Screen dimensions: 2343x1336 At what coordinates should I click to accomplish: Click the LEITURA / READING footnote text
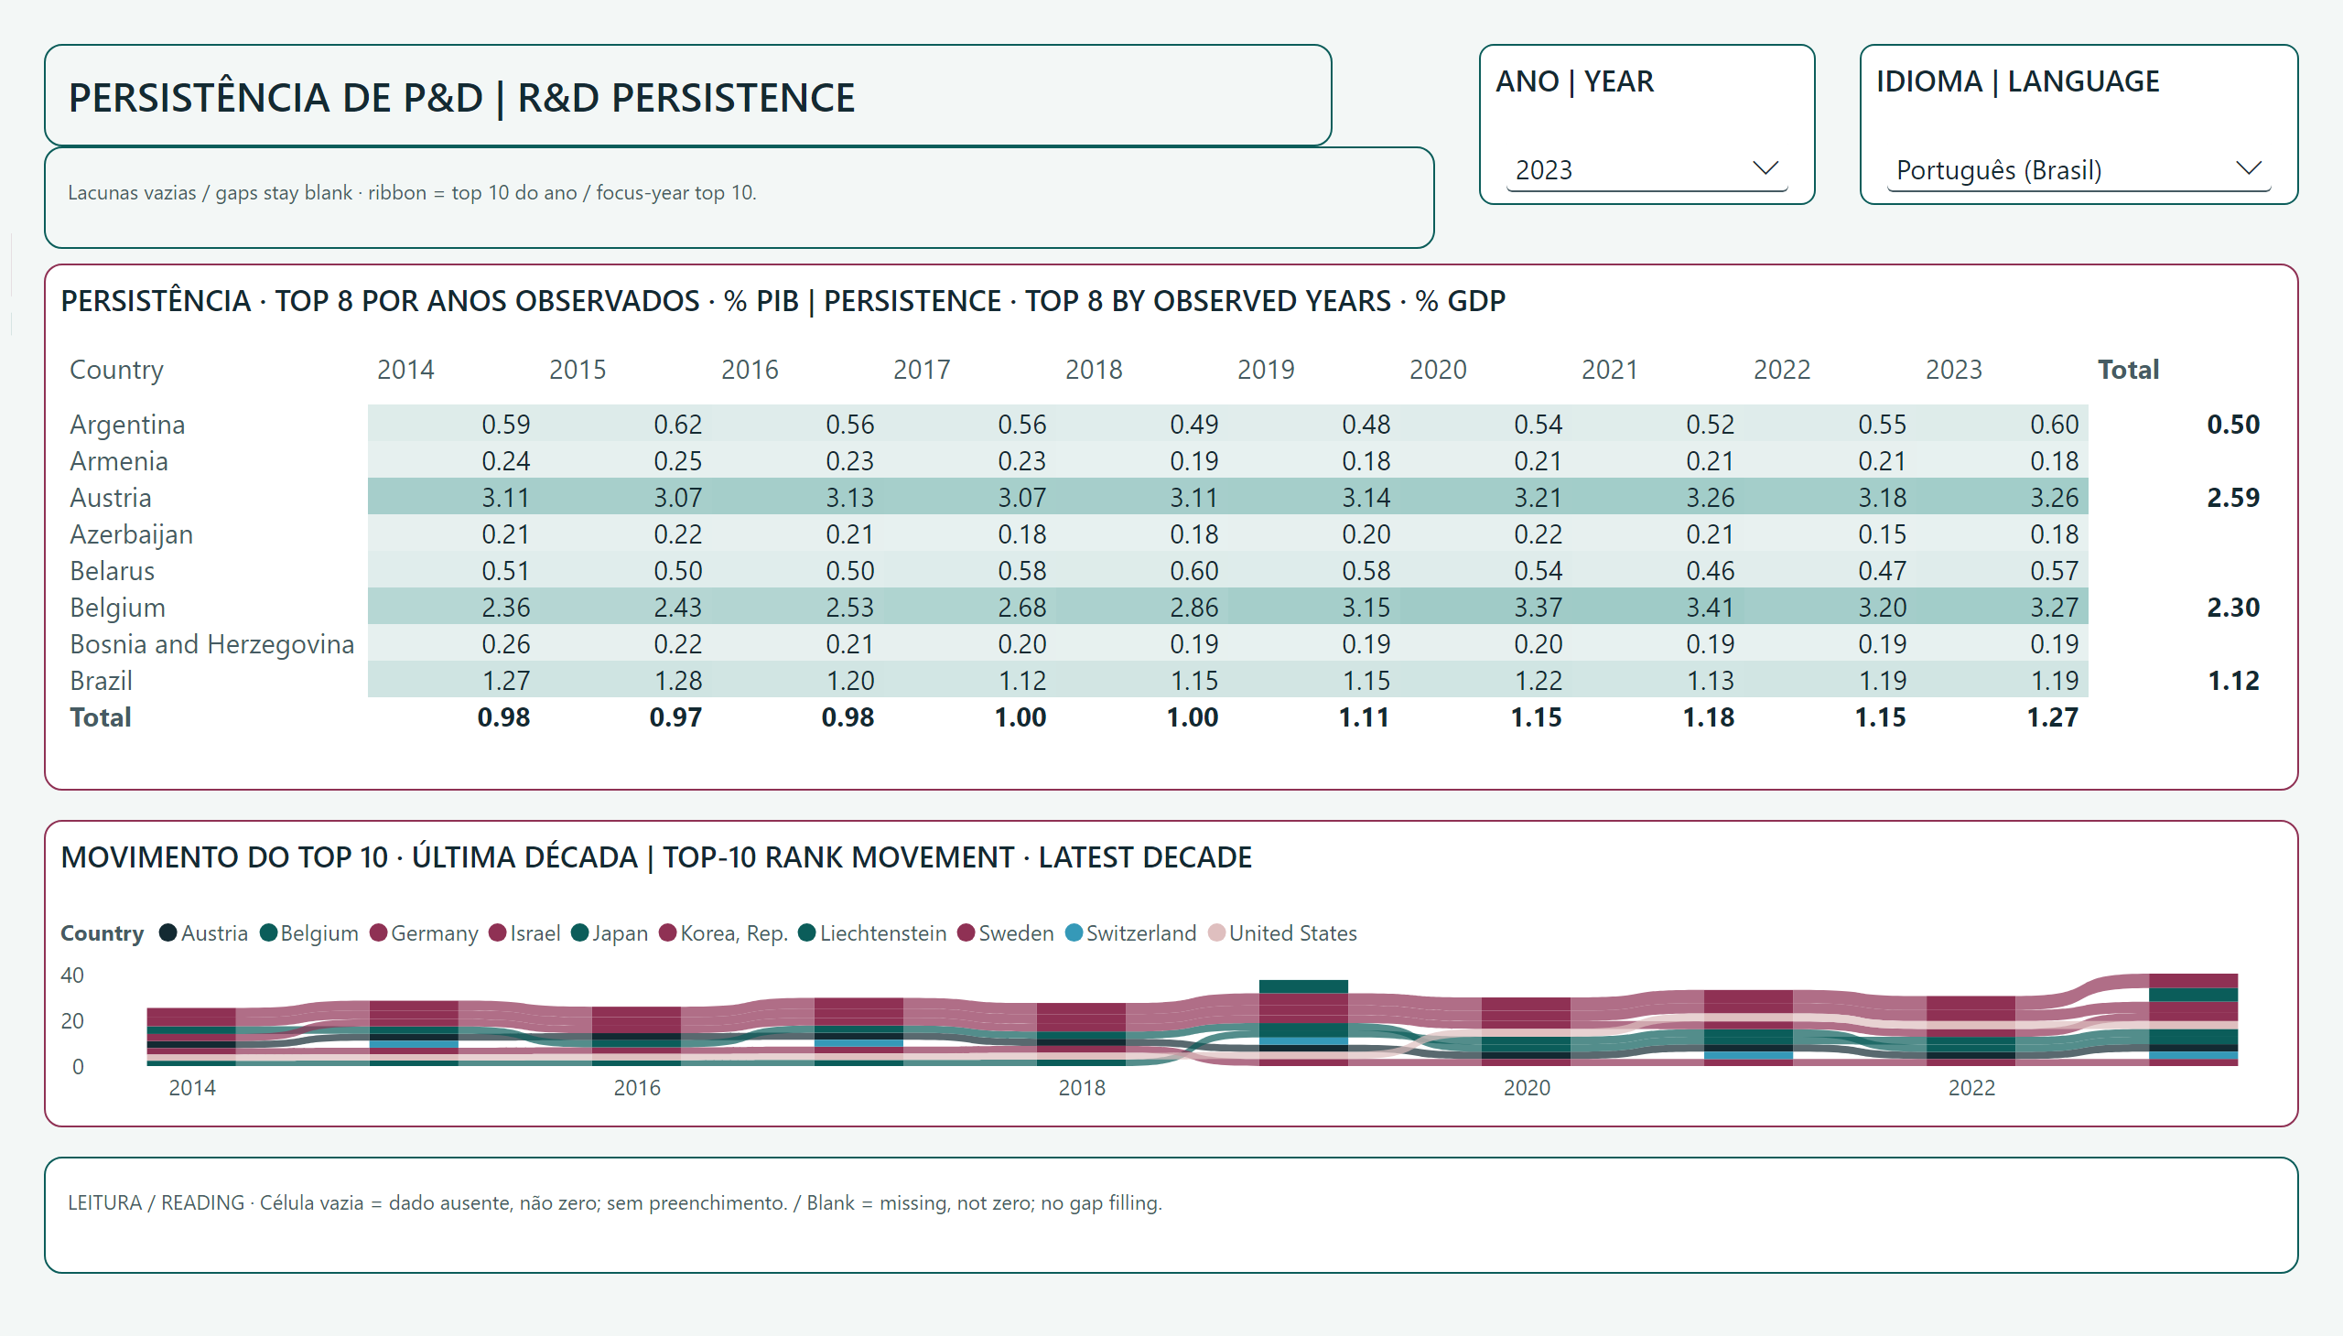click(x=615, y=1203)
